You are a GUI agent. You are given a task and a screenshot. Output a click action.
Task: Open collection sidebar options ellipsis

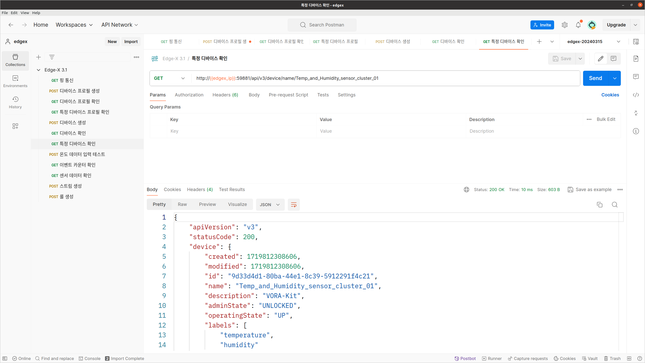136,57
